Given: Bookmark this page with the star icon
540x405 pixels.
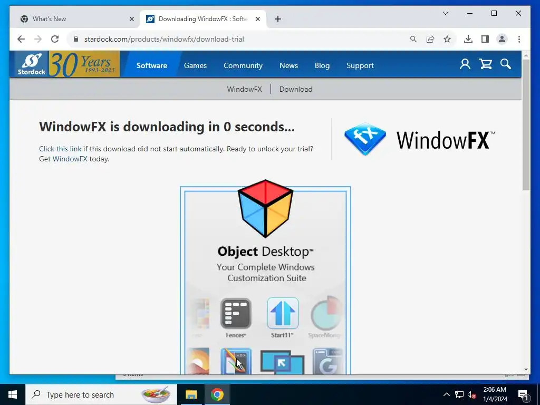Looking at the screenshot, I should click(447, 39).
